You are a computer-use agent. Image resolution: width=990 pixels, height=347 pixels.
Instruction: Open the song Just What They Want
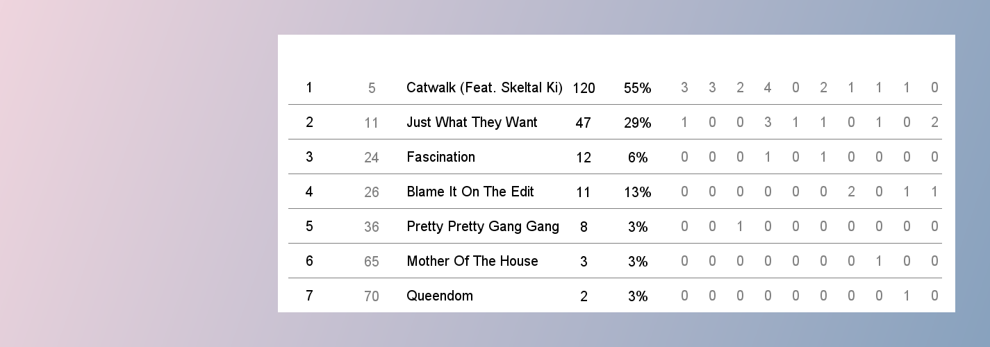pos(472,122)
